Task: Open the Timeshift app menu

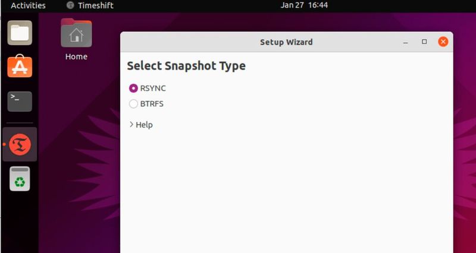Action: [90, 5]
